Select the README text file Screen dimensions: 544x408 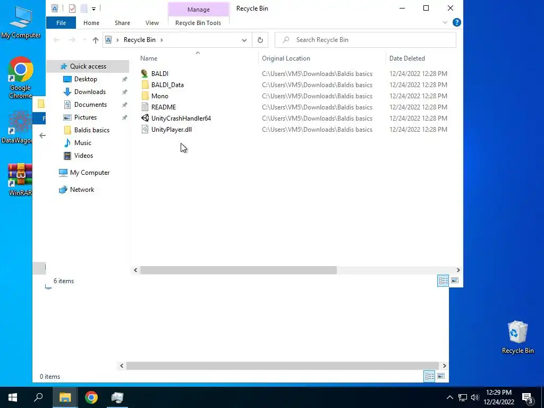click(x=164, y=107)
